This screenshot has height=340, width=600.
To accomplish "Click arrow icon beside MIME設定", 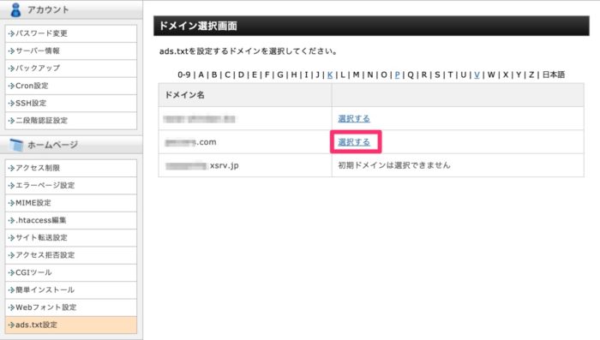I will [x=11, y=203].
